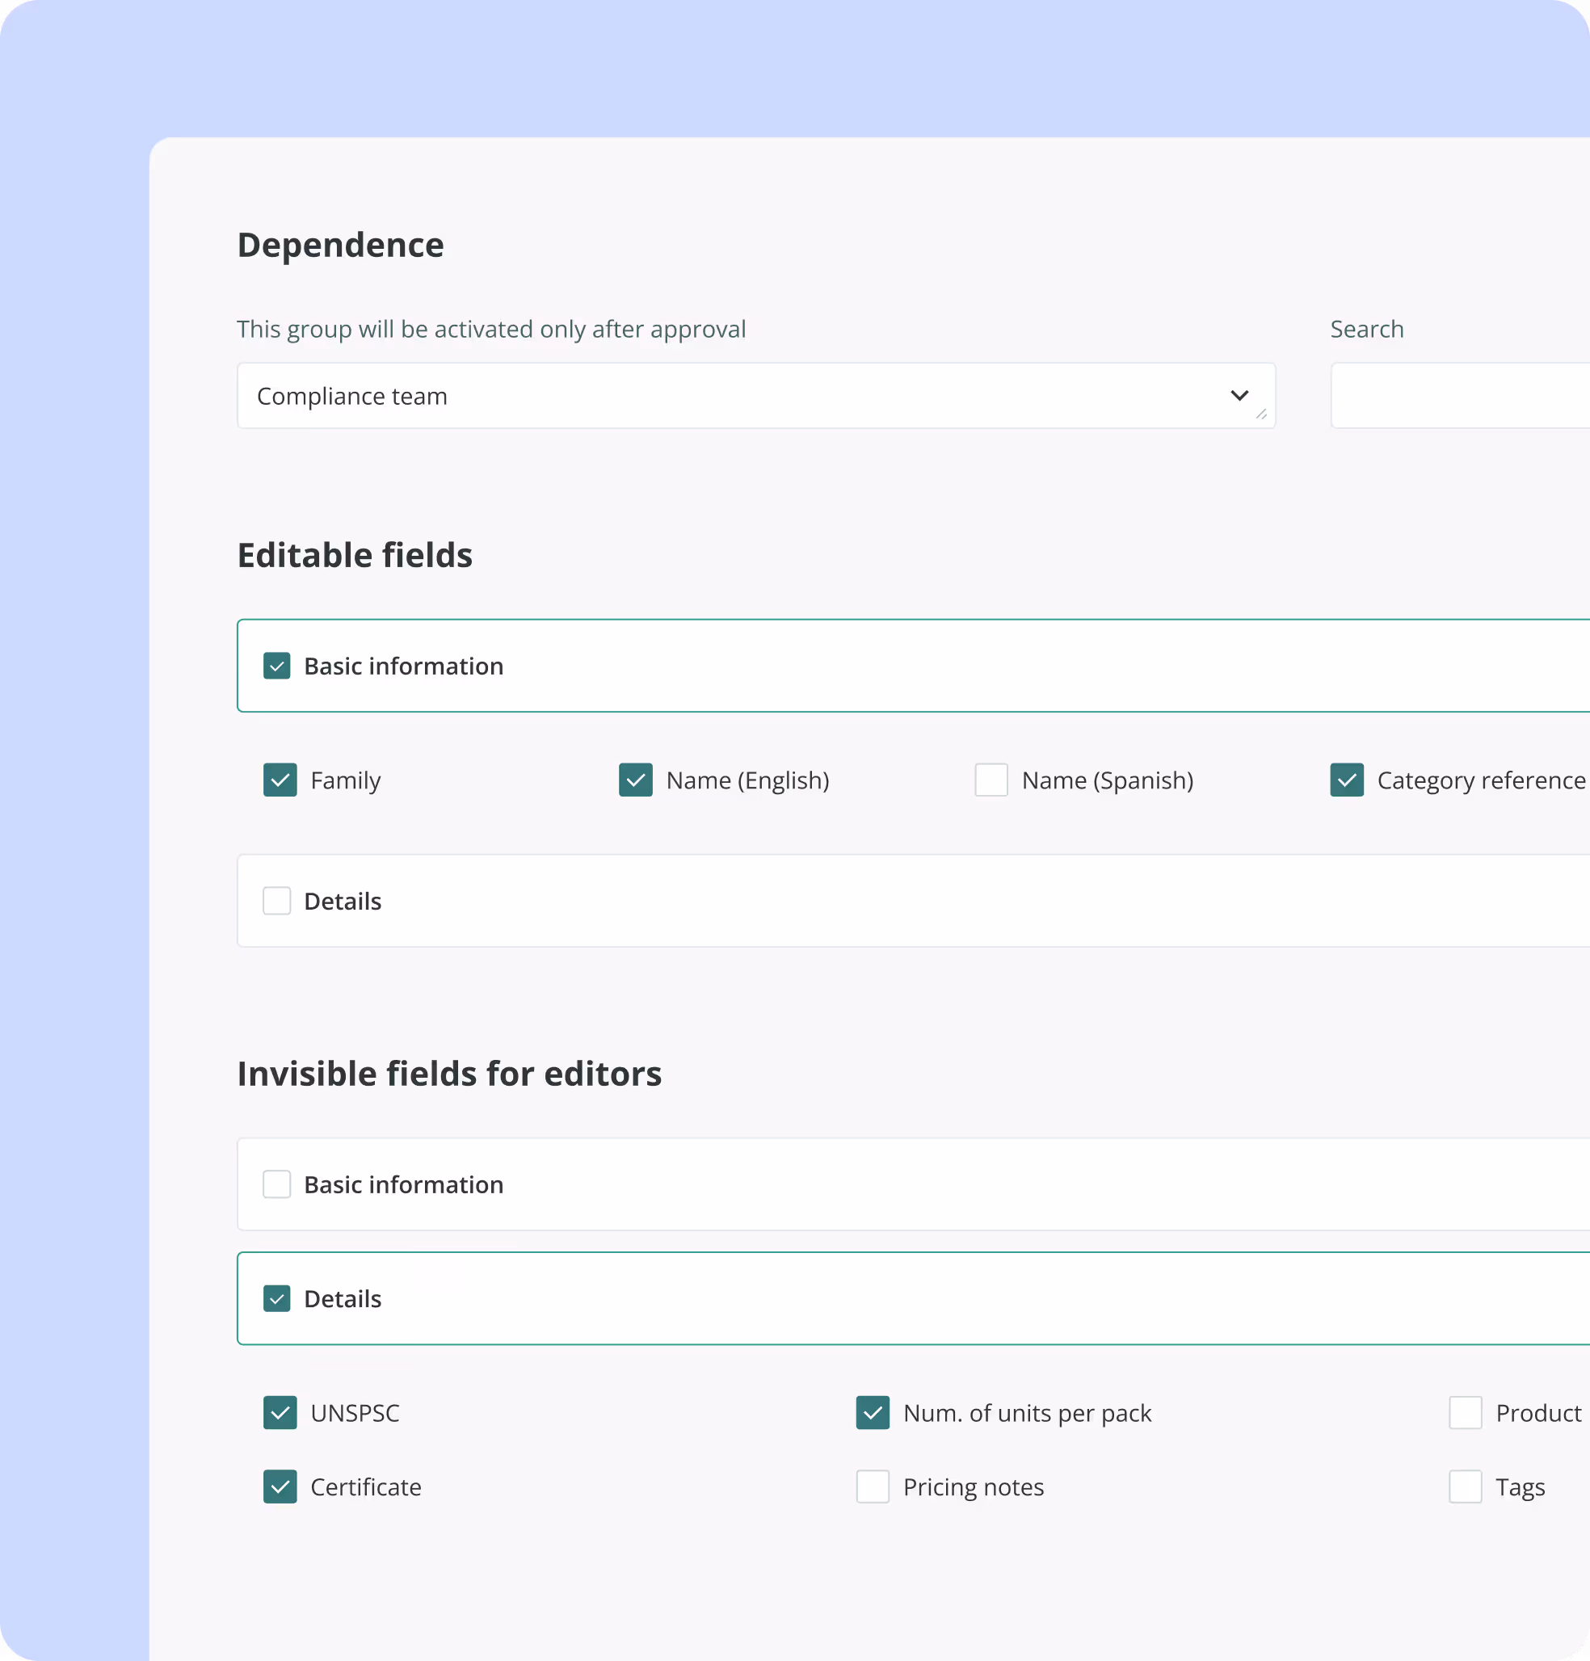Uncheck the Name (English) checkbox

(x=636, y=780)
